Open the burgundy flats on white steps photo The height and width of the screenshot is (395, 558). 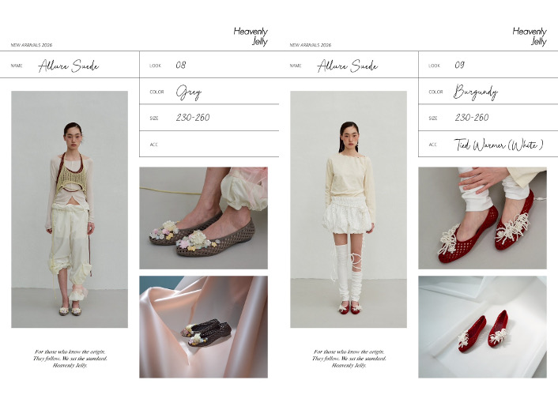(483, 327)
